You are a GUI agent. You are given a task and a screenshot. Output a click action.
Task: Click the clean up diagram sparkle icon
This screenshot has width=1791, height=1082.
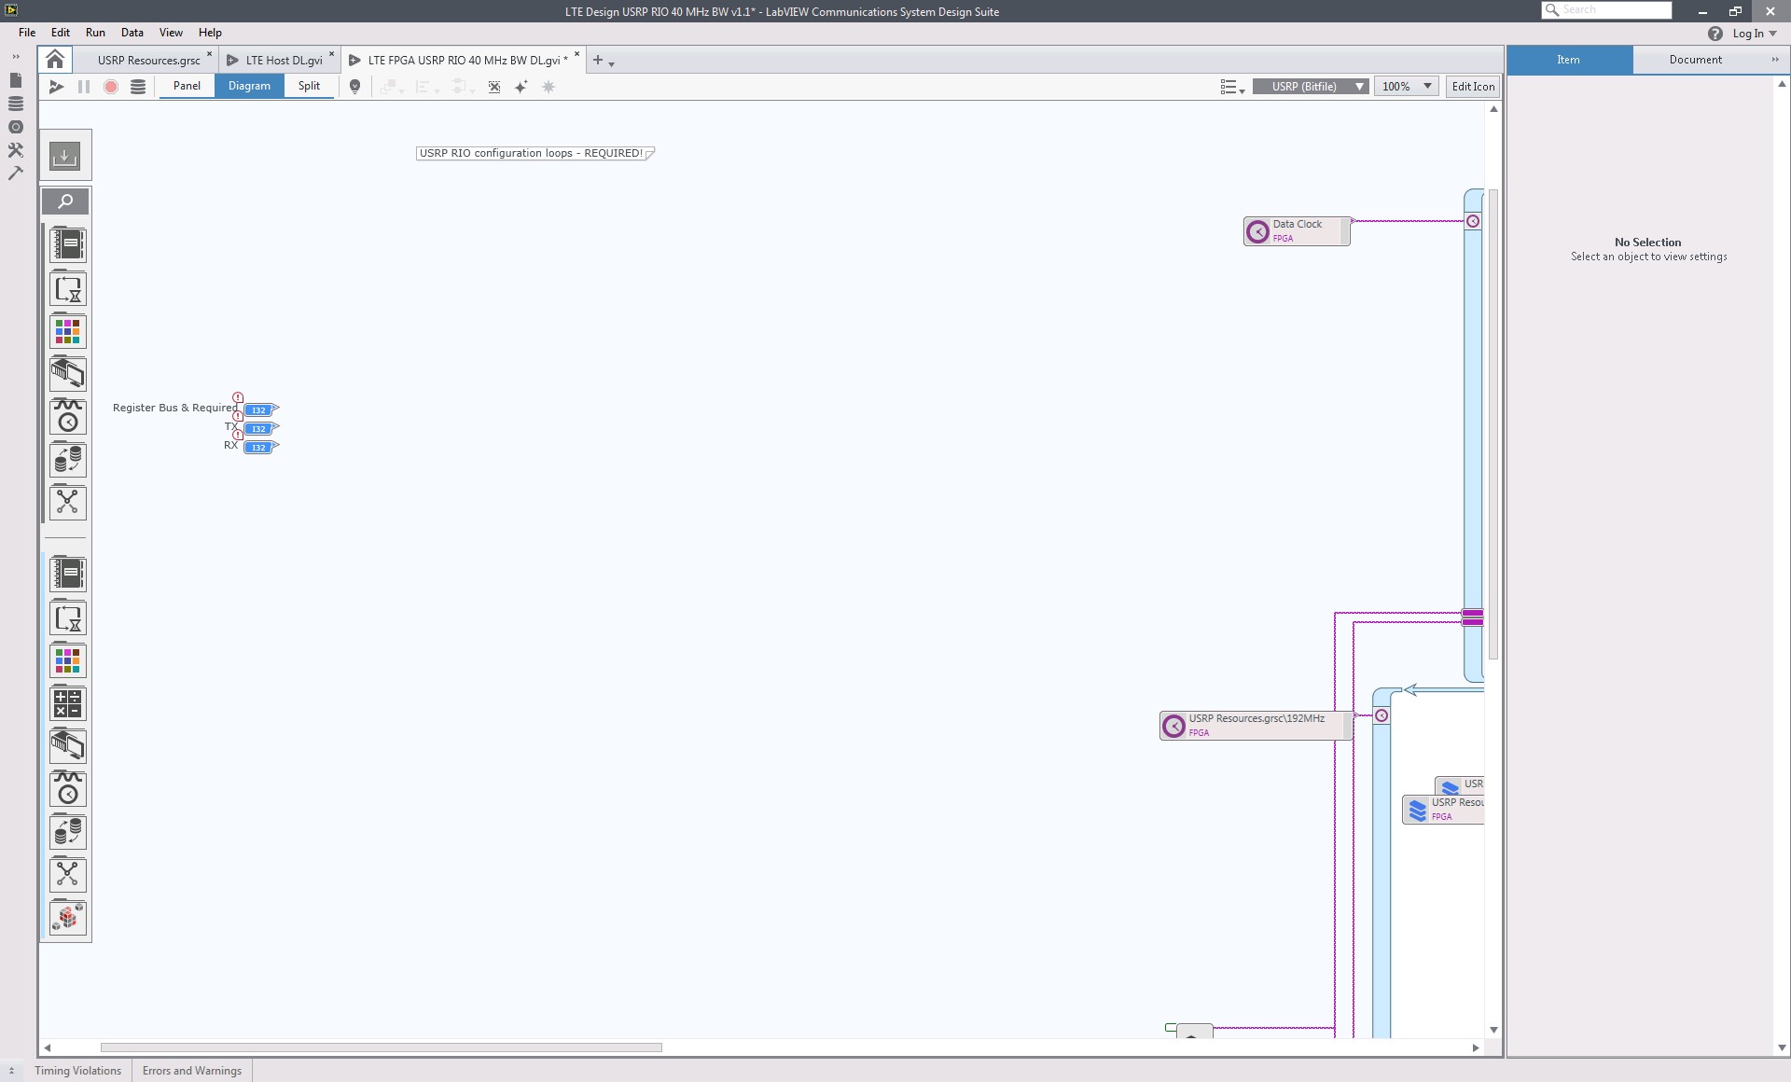click(521, 87)
